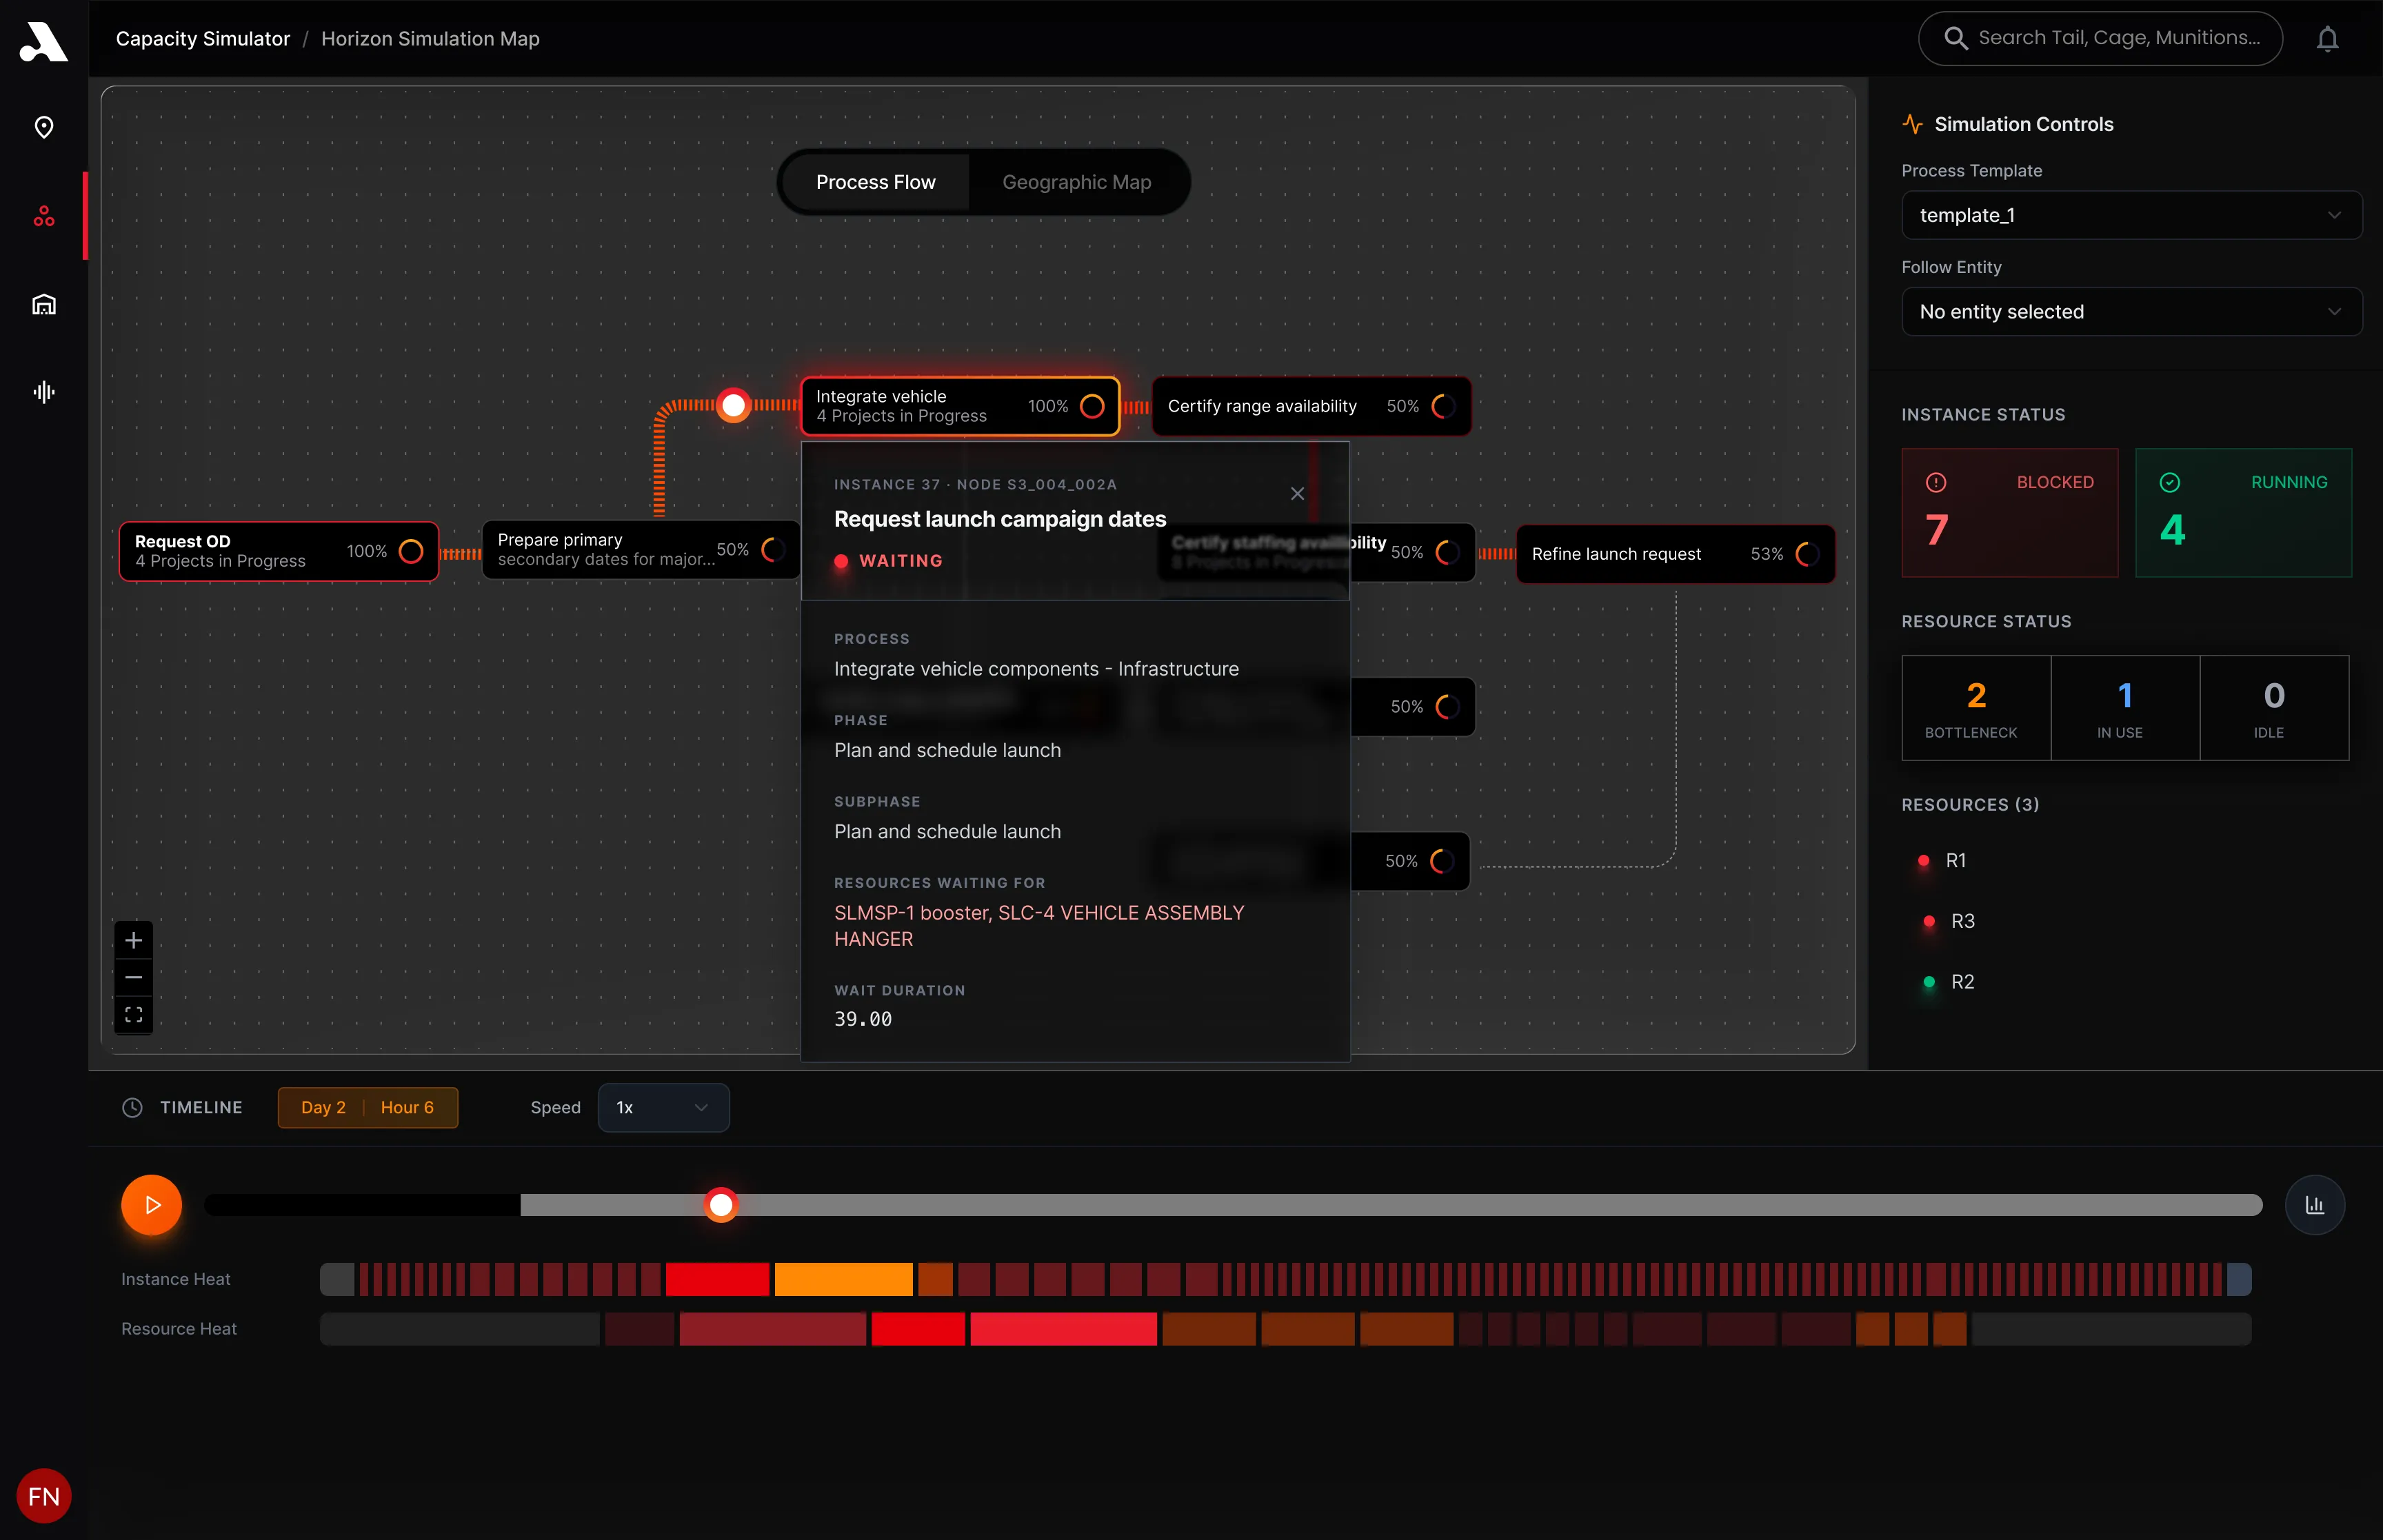Click the bright red Resource Heat segment
Image resolution: width=2383 pixels, height=1540 pixels.
[918, 1329]
